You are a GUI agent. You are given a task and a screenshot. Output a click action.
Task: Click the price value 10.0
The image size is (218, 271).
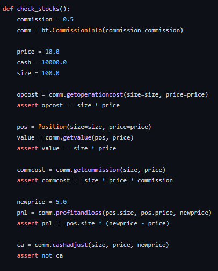[x=52, y=52]
